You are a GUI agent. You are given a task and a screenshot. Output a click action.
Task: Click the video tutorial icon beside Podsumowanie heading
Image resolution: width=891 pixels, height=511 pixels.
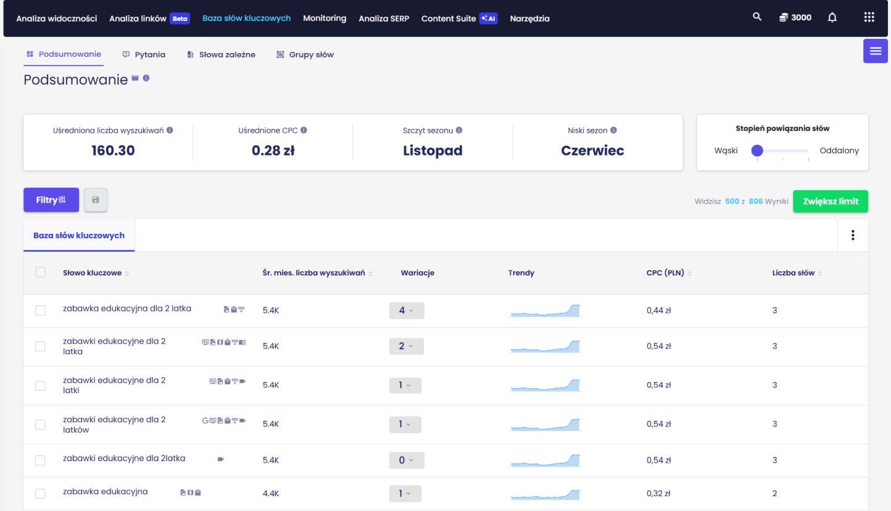pos(135,78)
